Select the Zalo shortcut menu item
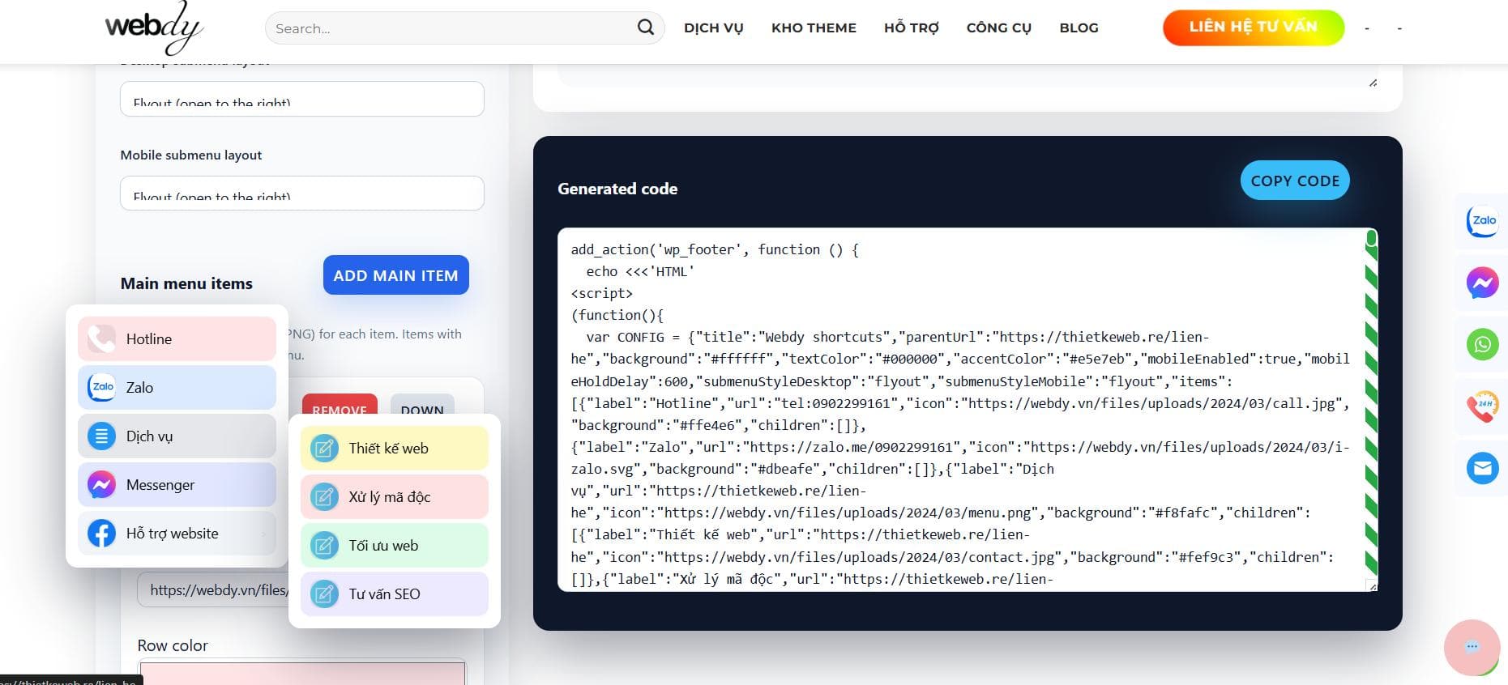This screenshot has height=685, width=1508. click(x=177, y=387)
